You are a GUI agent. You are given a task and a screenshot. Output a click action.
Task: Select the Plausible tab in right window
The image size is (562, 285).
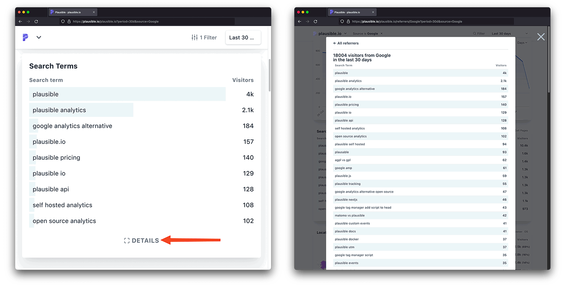click(x=352, y=12)
